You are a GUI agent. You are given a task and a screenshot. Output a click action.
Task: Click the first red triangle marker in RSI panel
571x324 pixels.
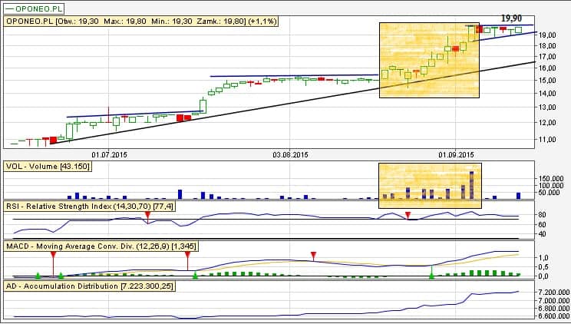147,216
